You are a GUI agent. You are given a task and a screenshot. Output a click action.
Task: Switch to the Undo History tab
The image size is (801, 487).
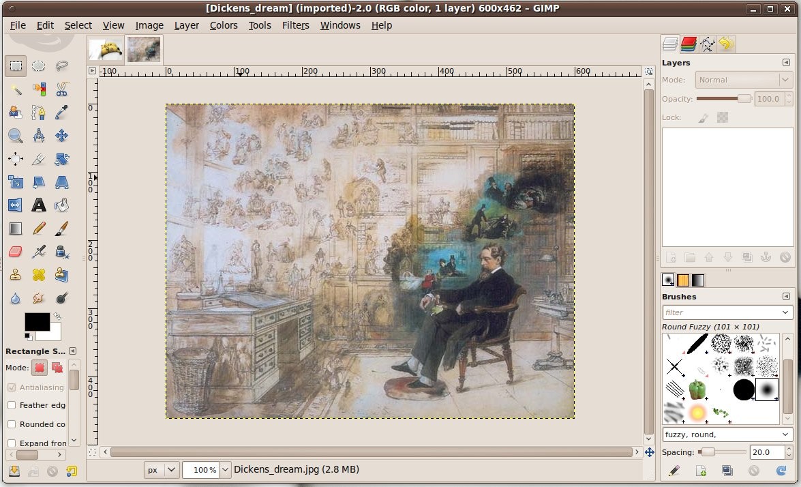pos(725,44)
